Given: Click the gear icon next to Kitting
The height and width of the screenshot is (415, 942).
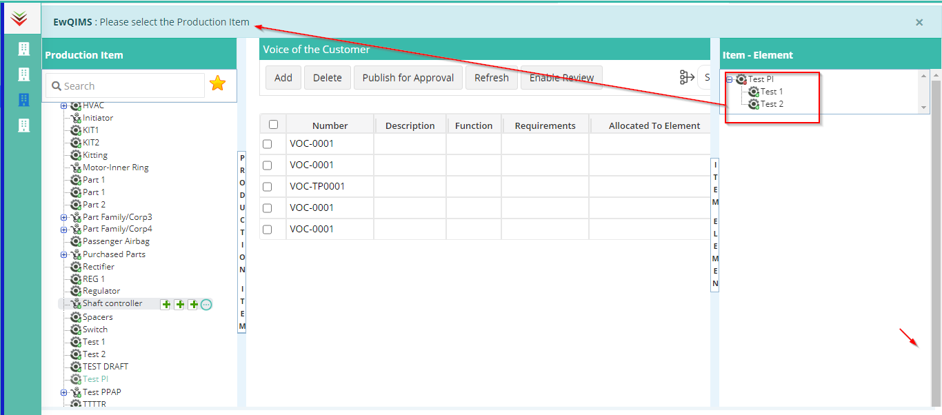Looking at the screenshot, I should click(x=76, y=155).
